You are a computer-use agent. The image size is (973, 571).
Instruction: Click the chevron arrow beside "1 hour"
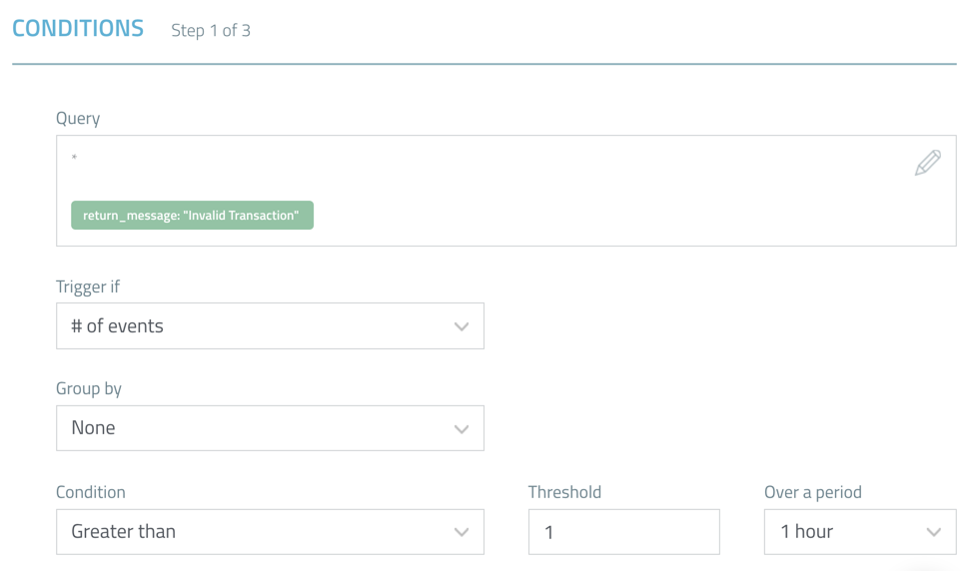click(933, 532)
